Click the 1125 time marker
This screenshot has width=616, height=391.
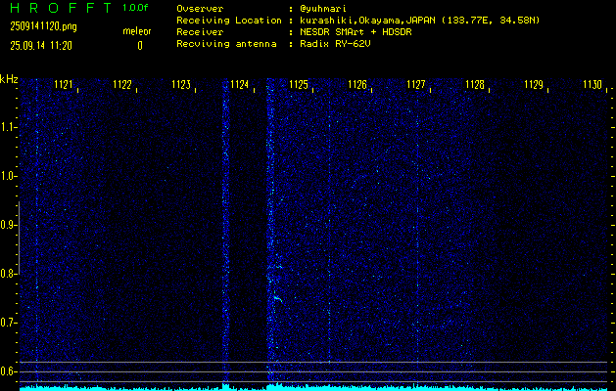coord(299,85)
